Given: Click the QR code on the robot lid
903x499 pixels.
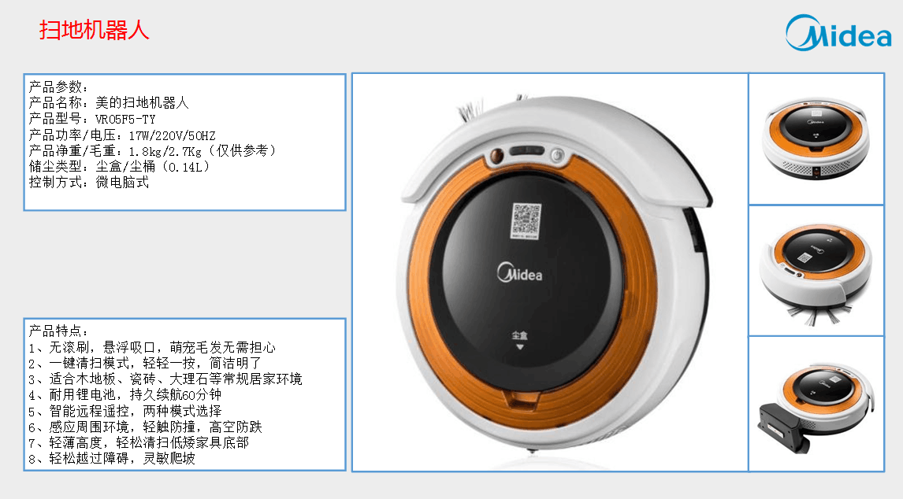Looking at the screenshot, I should pyautogui.click(x=526, y=220).
